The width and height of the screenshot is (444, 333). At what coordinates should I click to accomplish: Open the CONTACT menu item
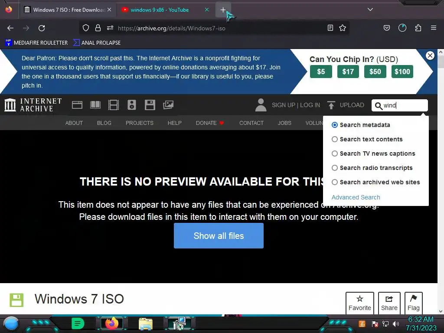(x=251, y=123)
